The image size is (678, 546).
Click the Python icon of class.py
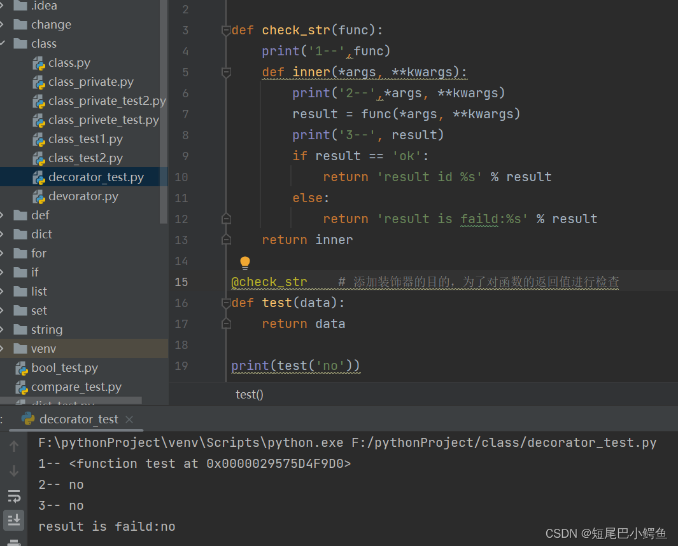point(38,64)
